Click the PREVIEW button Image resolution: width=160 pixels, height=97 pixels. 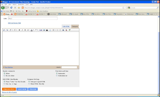[33, 89]
